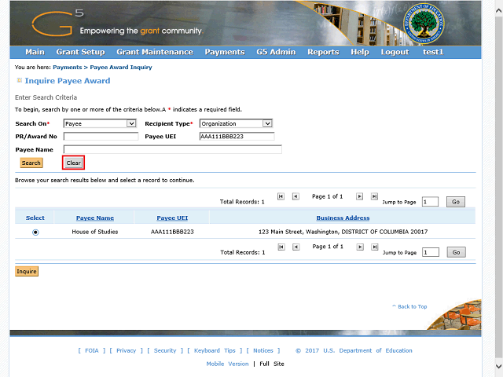Screen dimensions: 503x377
Task: Open the G5 Admin menu
Action: 276,52
